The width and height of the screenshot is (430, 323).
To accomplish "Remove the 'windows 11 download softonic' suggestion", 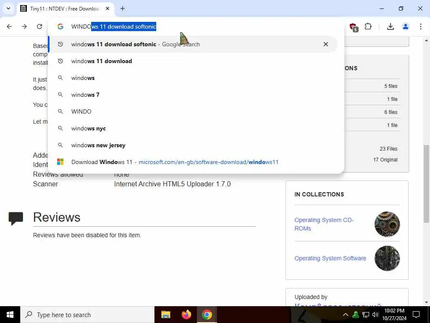I will click(326, 44).
